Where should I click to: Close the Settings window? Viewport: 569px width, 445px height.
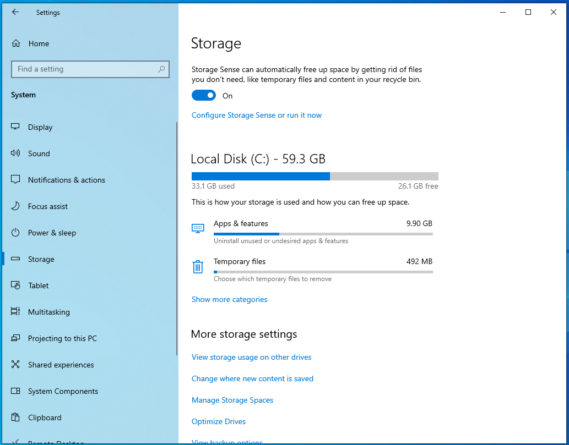tap(554, 12)
